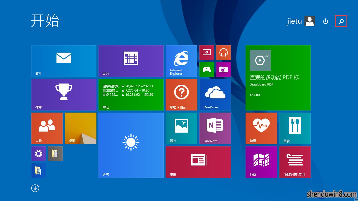Image resolution: width=358 pixels, height=201 pixels.
Task: Click the FTSE (英国富时) 7,275.64 quote
Action: click(126, 91)
